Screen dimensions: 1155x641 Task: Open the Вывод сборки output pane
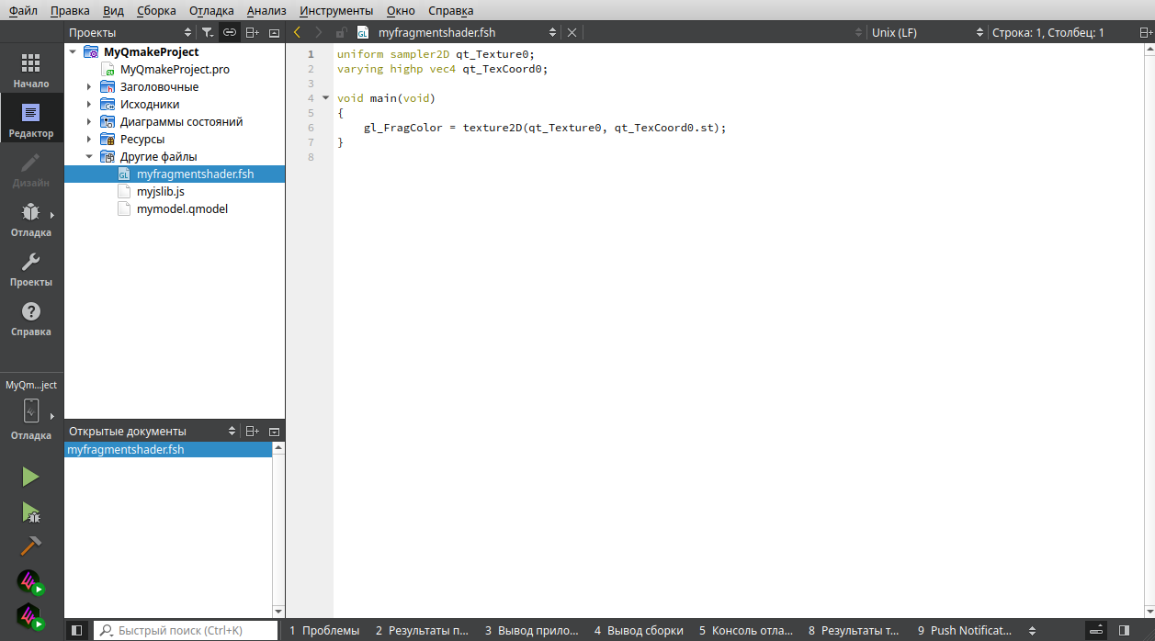[x=639, y=631]
